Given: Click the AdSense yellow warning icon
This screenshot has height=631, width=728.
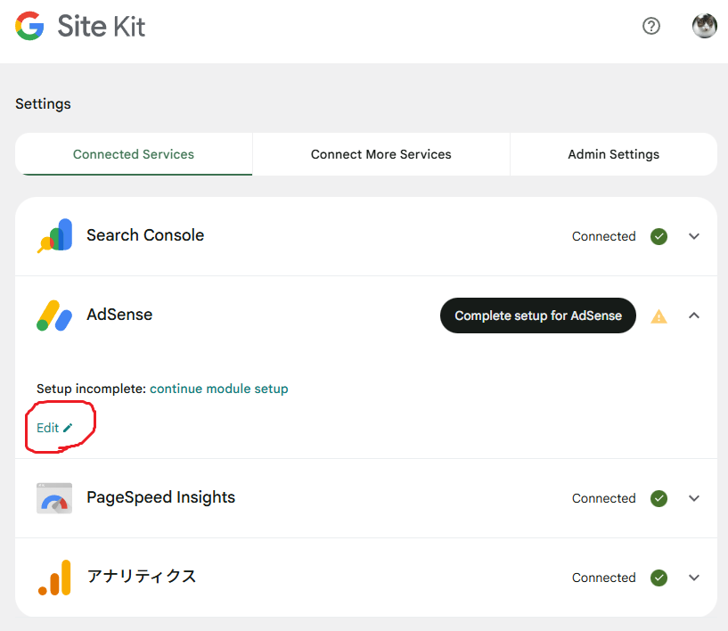Looking at the screenshot, I should click(x=658, y=316).
